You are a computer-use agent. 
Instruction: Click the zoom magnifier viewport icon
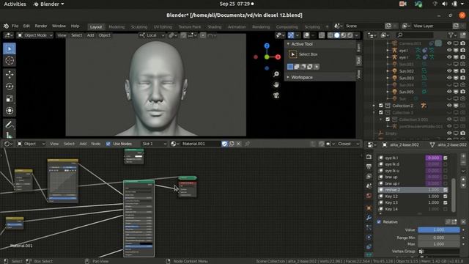276,74
